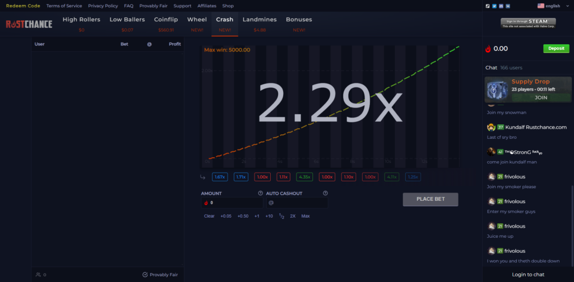Go to the Wheel game tab
Viewport: 574px width, 282px height.
pos(197,23)
